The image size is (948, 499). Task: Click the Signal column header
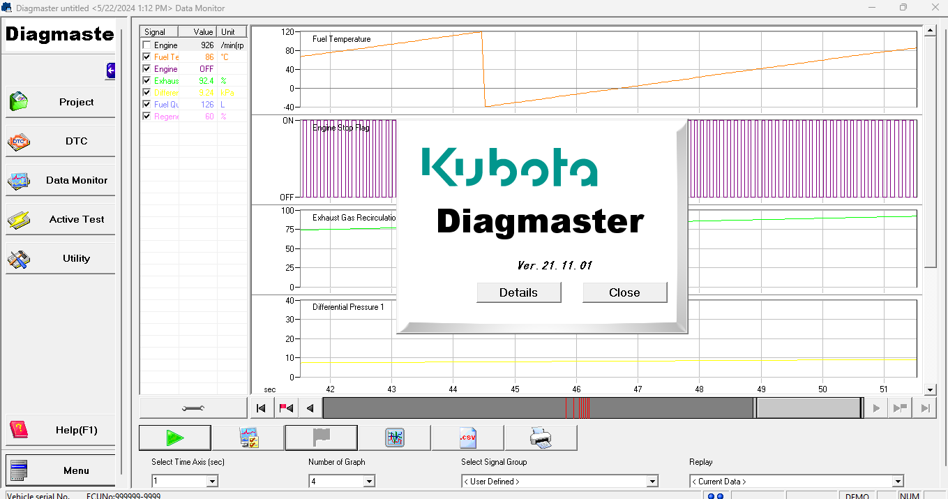pos(160,32)
